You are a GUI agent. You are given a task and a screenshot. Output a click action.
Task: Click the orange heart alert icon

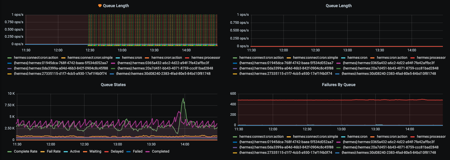coord(100,6)
